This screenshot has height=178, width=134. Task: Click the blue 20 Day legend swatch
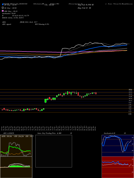click(3, 4)
